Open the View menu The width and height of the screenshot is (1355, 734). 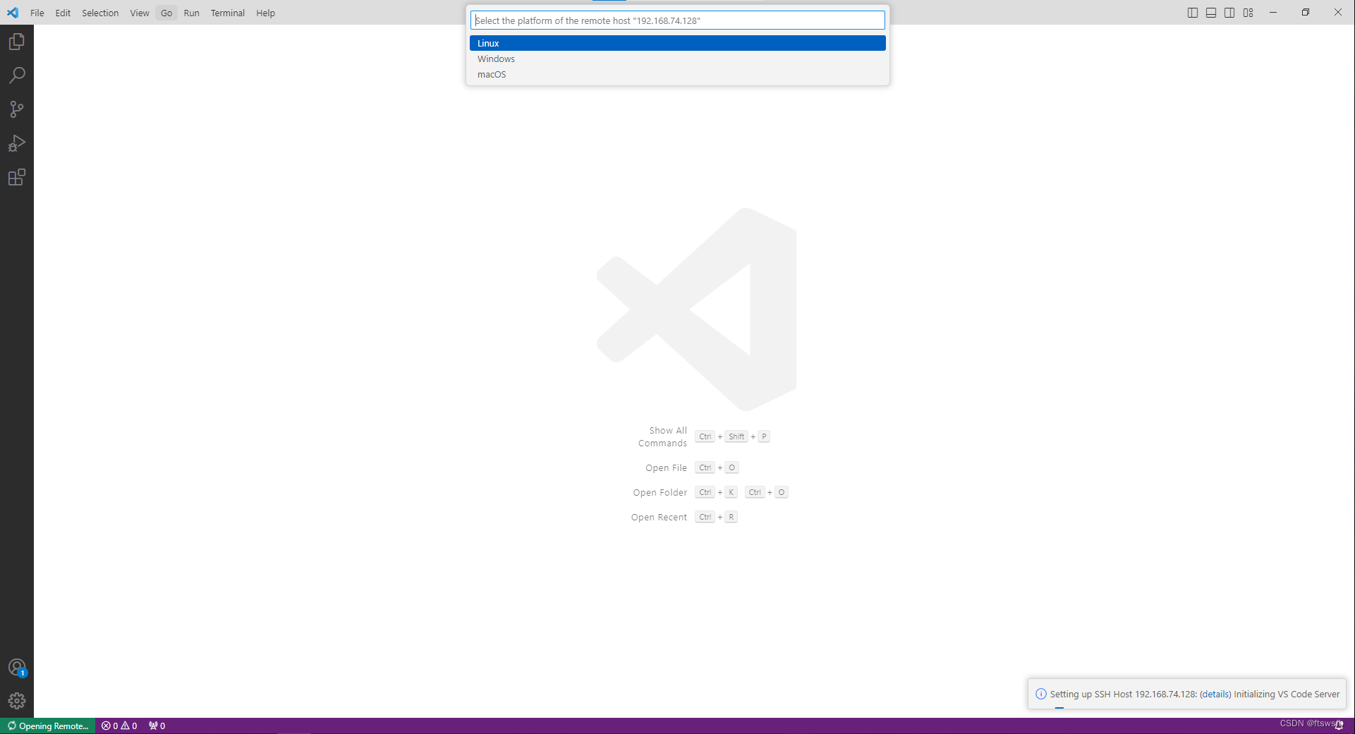click(x=140, y=13)
